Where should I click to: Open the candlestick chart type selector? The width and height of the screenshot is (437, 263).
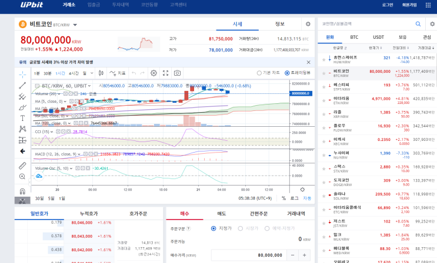(101, 73)
